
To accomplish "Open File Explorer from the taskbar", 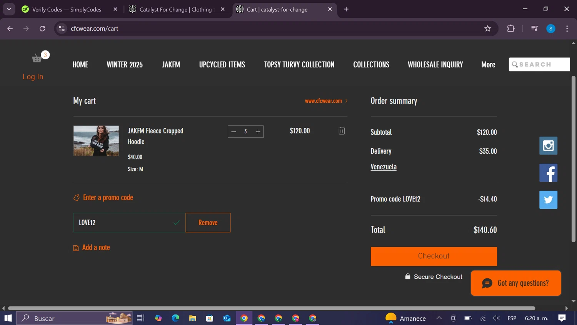I will (193, 318).
